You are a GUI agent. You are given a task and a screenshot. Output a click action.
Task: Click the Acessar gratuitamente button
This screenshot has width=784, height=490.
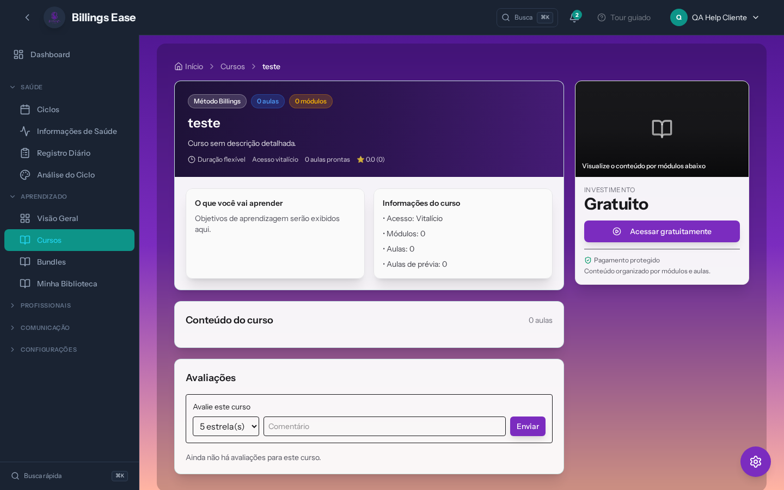click(661, 231)
